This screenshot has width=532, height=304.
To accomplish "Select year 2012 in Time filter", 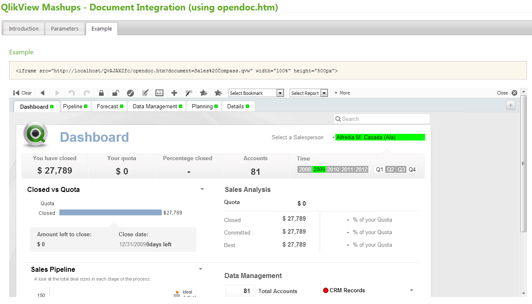I will 361,169.
